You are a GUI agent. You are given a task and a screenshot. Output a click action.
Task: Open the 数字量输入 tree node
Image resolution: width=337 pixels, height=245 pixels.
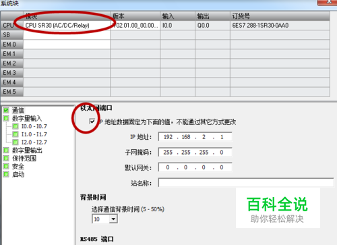(27, 118)
